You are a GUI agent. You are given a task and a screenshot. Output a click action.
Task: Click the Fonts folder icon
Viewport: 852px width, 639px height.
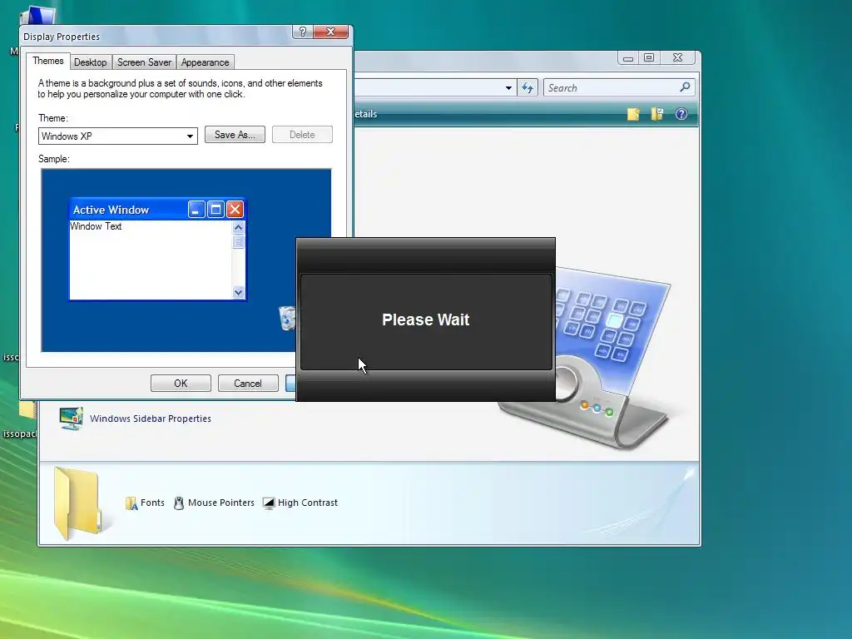coord(131,503)
